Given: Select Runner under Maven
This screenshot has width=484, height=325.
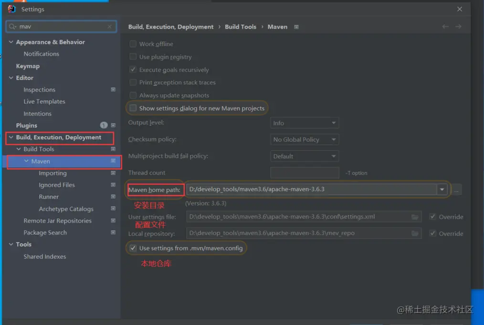Looking at the screenshot, I should tap(49, 196).
